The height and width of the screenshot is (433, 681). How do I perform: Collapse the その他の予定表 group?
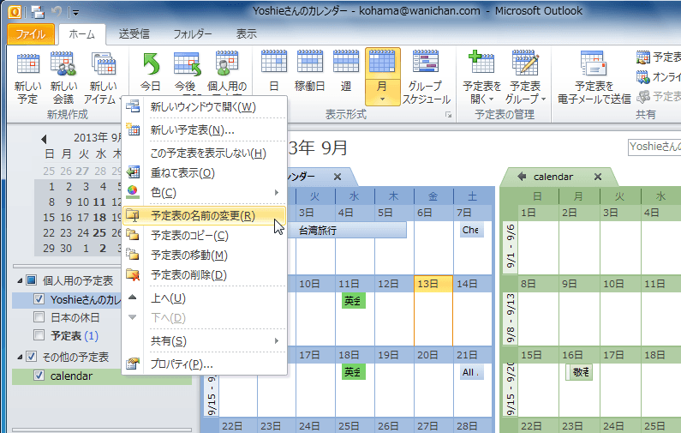coord(20,358)
